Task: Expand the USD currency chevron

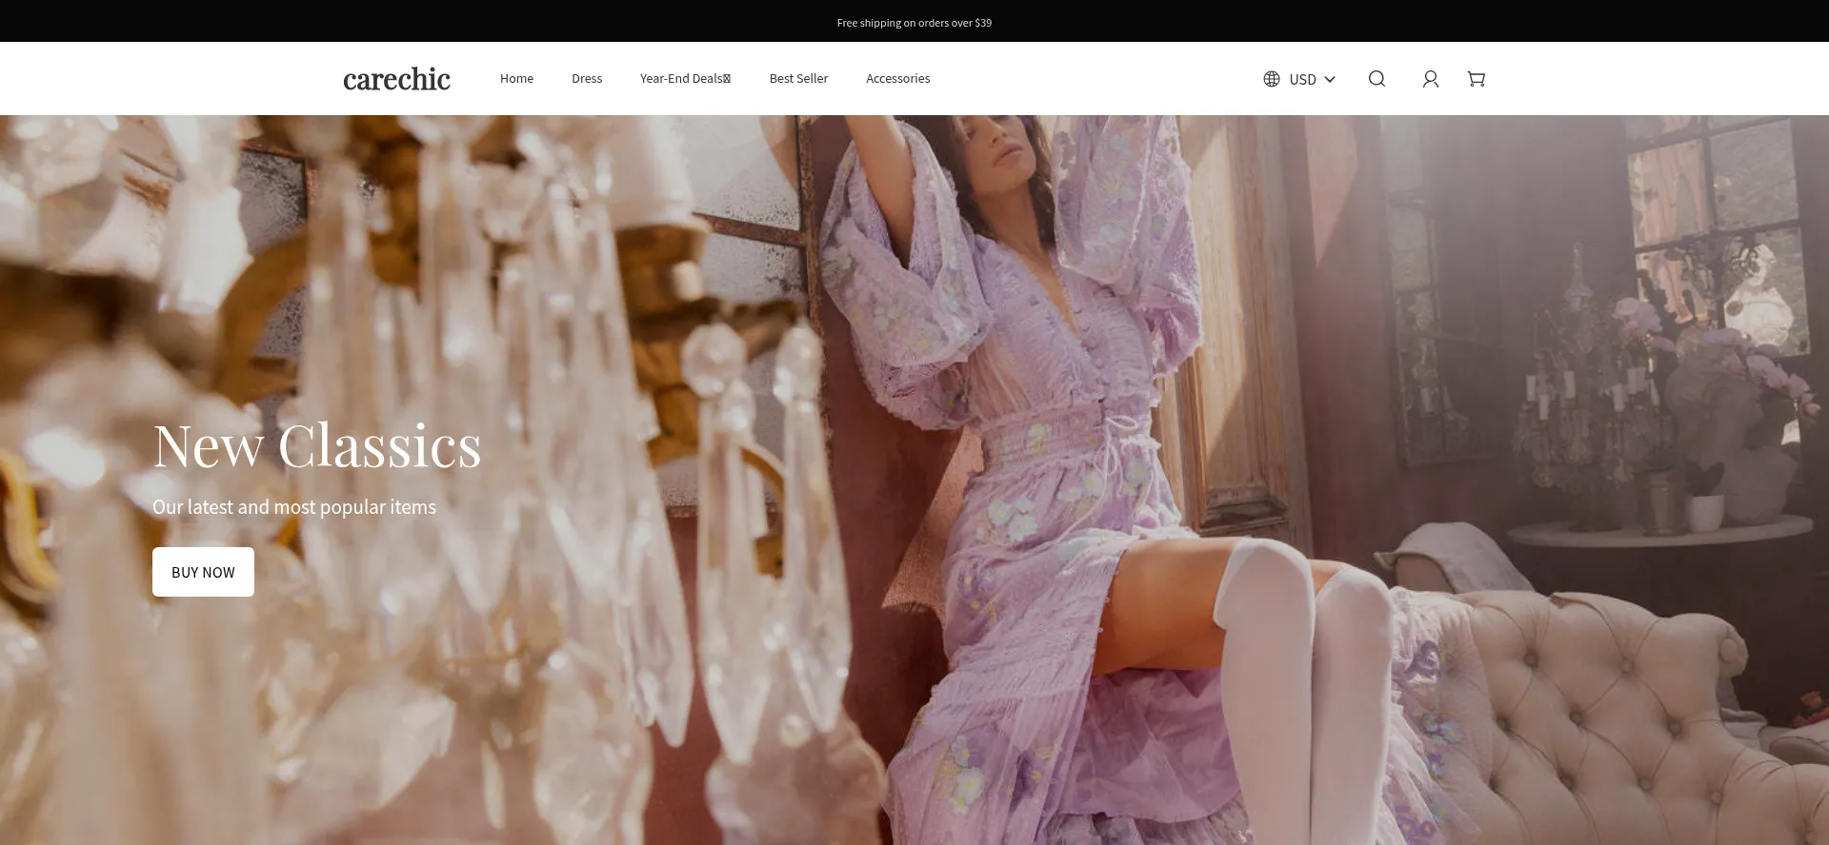Action: click(1330, 79)
